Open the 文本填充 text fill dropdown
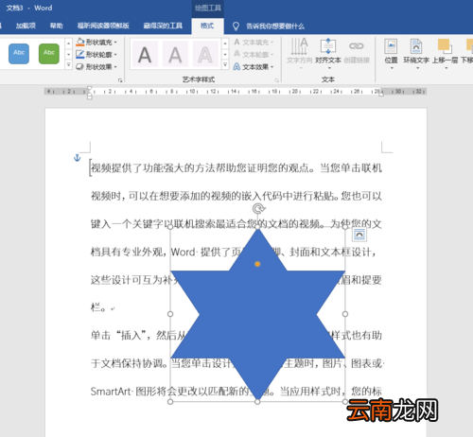Screen dimensions: 473x437 [254, 42]
